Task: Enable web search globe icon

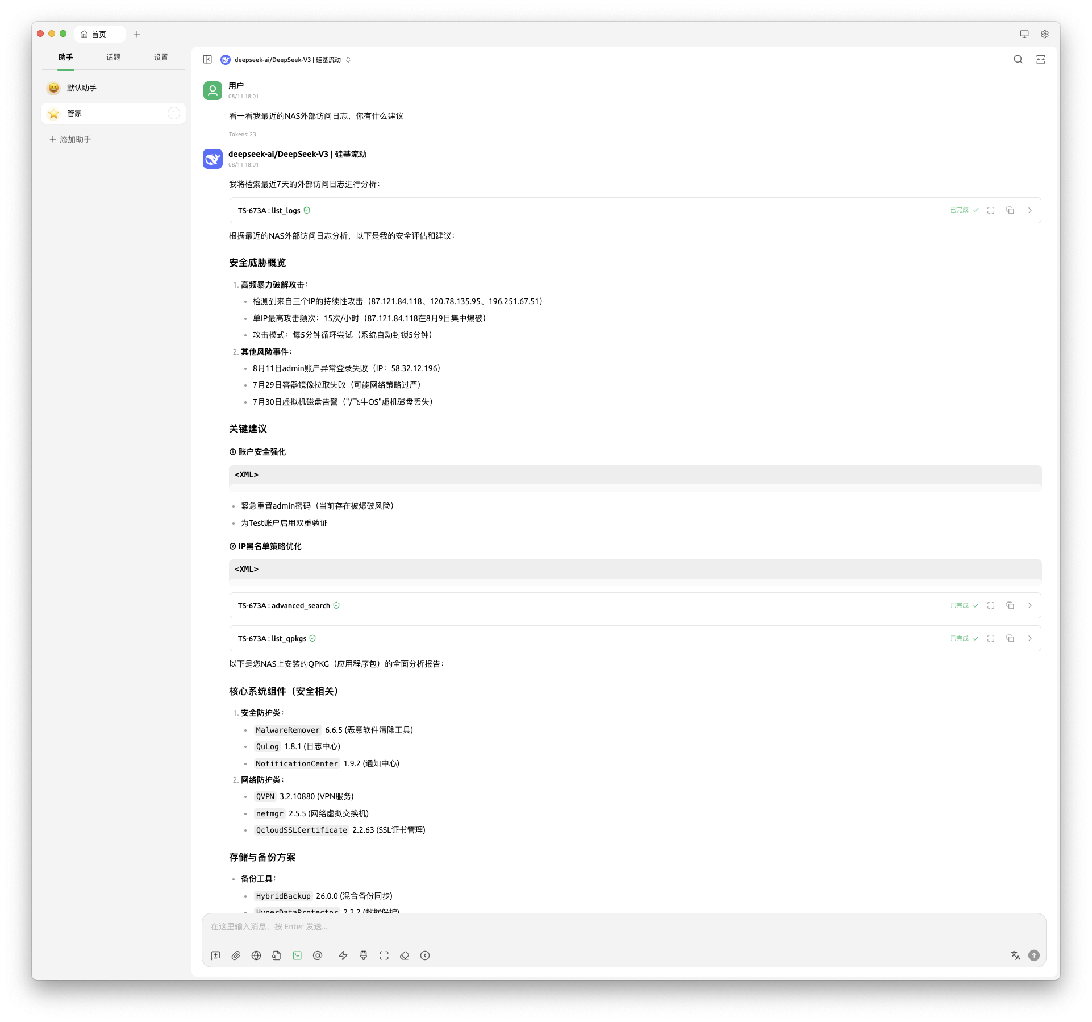Action: tap(256, 955)
